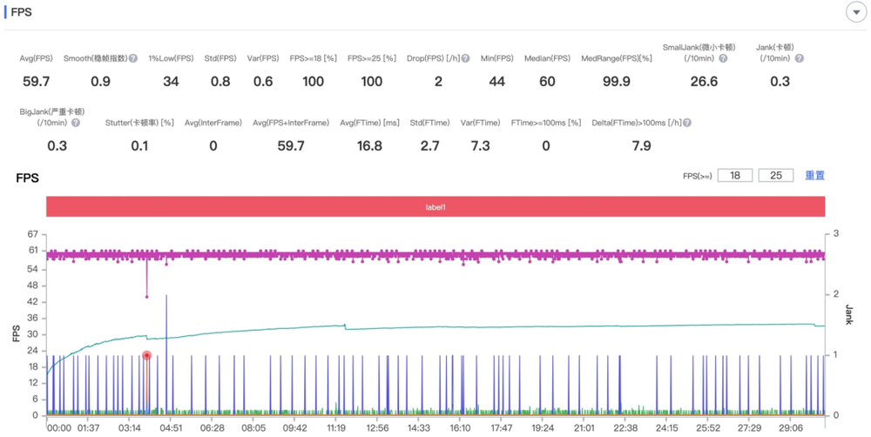Click the tallest blue Jank spike near 04:51
This screenshot has width=871, height=437.
click(x=166, y=298)
